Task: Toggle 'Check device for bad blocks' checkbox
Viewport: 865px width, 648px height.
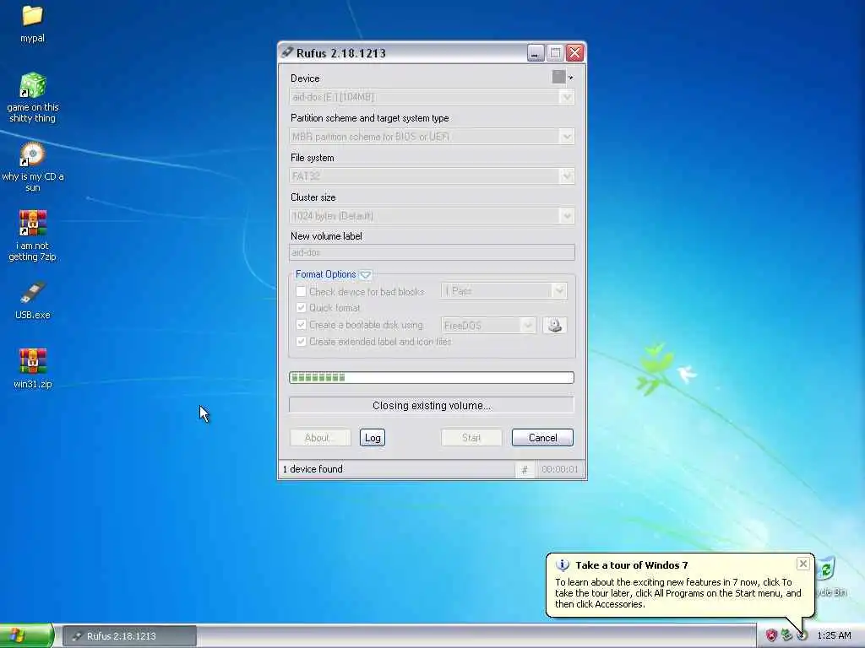Action: [302, 291]
